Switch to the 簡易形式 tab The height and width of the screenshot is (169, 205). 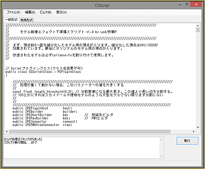27,20
